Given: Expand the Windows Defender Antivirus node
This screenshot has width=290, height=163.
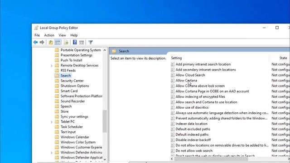Looking at the screenshot, I should tap(51, 153).
